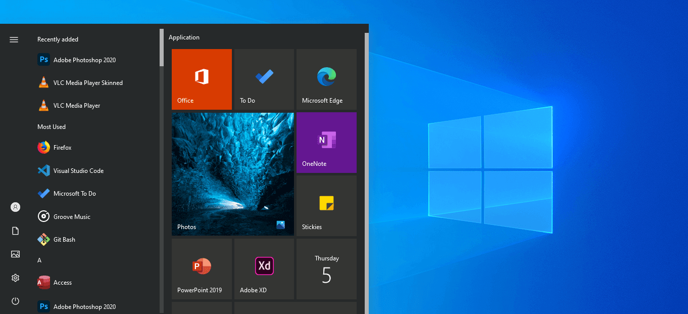Screen dimensions: 688x314
Task: Expand the hamburger menu in Start
Action: coord(14,39)
